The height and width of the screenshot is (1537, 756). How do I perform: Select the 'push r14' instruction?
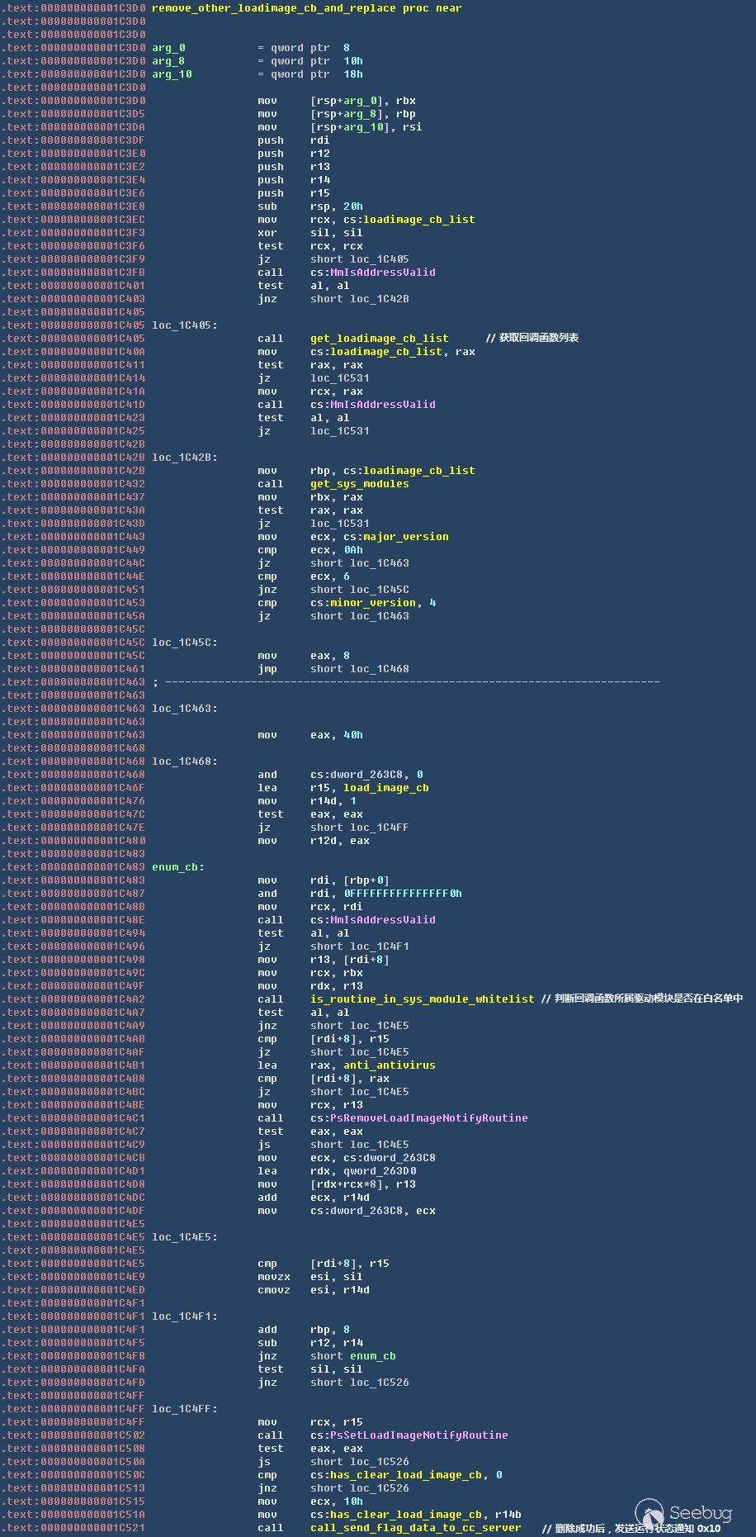coord(294,180)
